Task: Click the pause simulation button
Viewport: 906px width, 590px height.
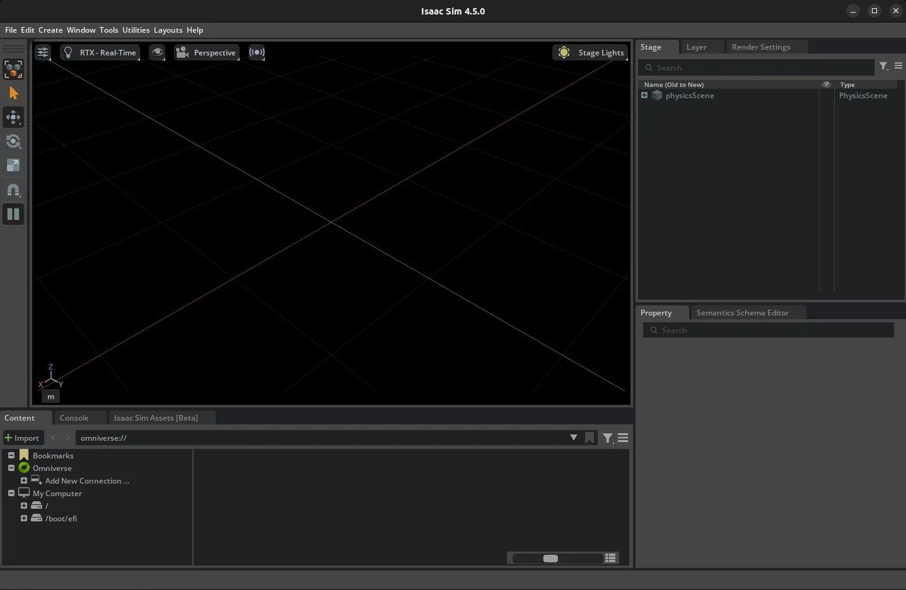Action: (13, 214)
